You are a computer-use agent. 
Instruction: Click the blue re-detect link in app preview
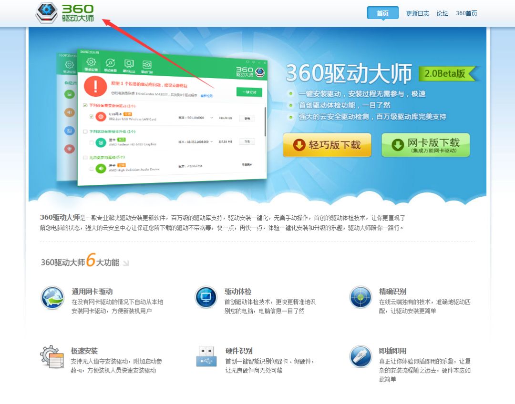tap(206, 96)
